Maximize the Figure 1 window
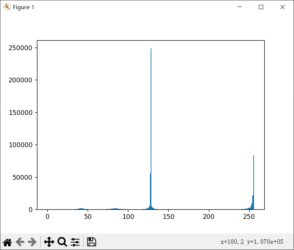The width and height of the screenshot is (294, 250). tap(261, 7)
